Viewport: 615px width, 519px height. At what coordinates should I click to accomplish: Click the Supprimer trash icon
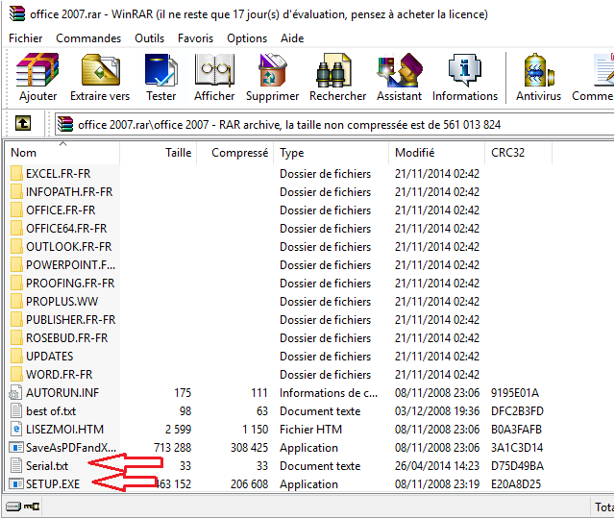click(272, 70)
